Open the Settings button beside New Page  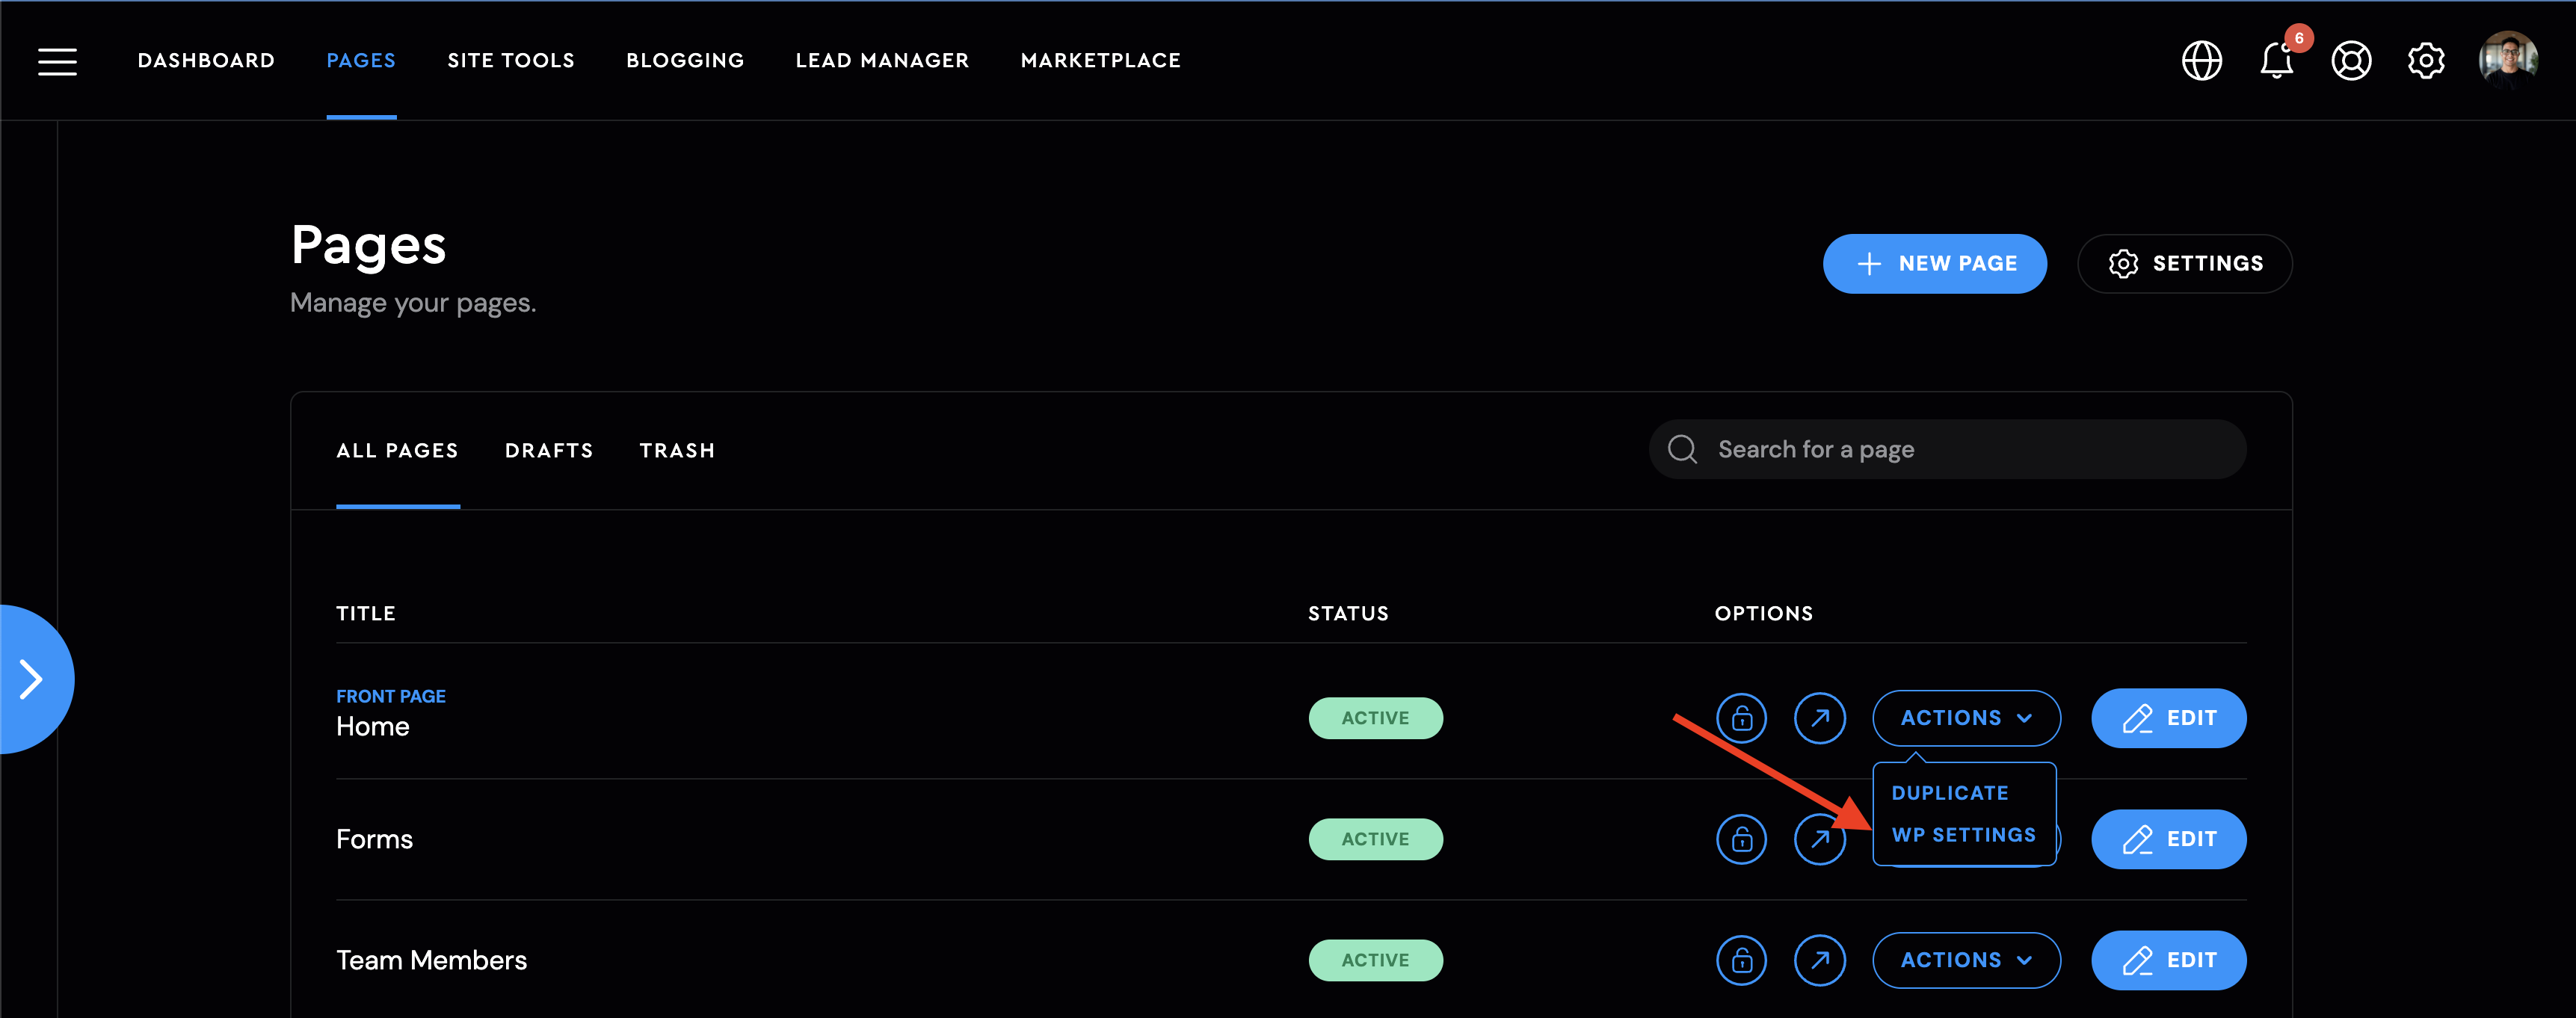click(x=2184, y=263)
